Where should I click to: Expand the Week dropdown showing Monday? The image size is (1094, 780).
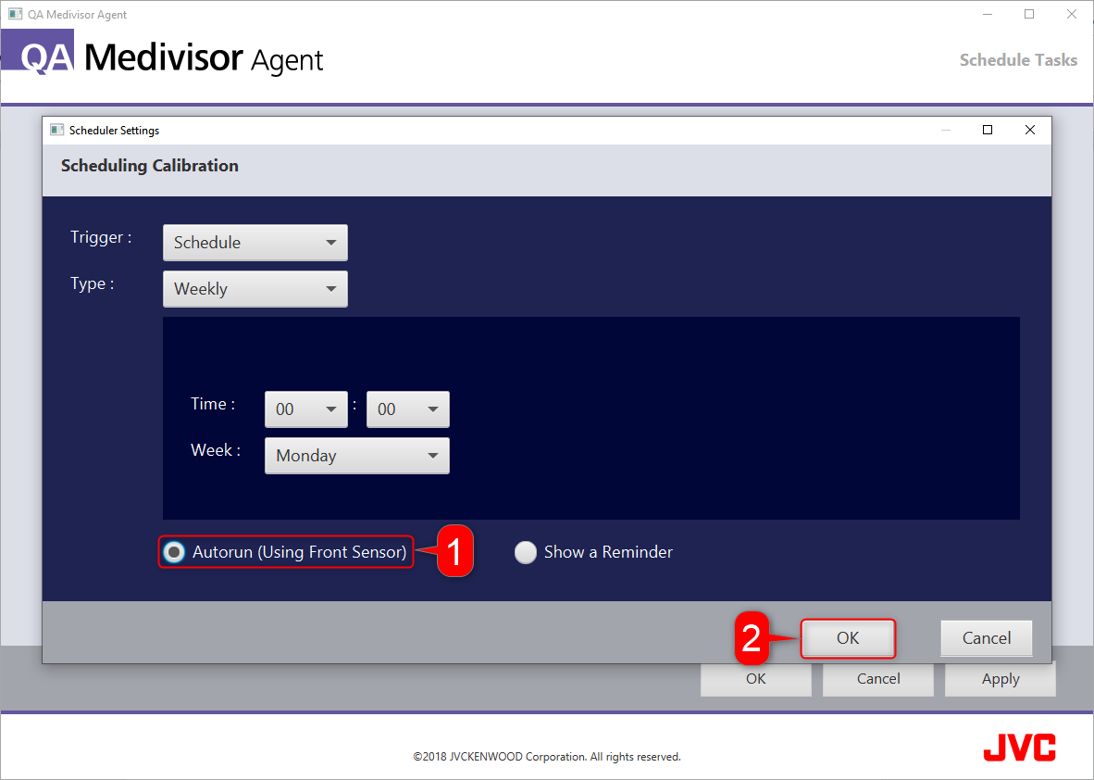(x=357, y=455)
